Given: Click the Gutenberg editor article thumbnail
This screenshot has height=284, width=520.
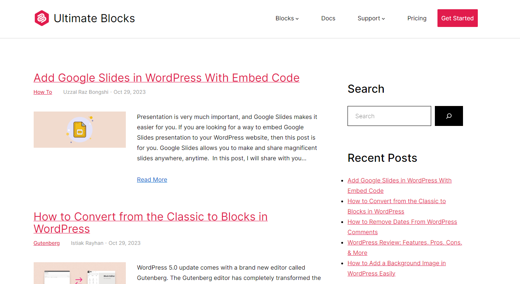Looking at the screenshot, I should click(x=80, y=273).
